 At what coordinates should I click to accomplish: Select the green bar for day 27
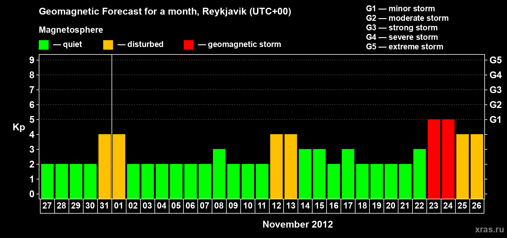click(47, 181)
